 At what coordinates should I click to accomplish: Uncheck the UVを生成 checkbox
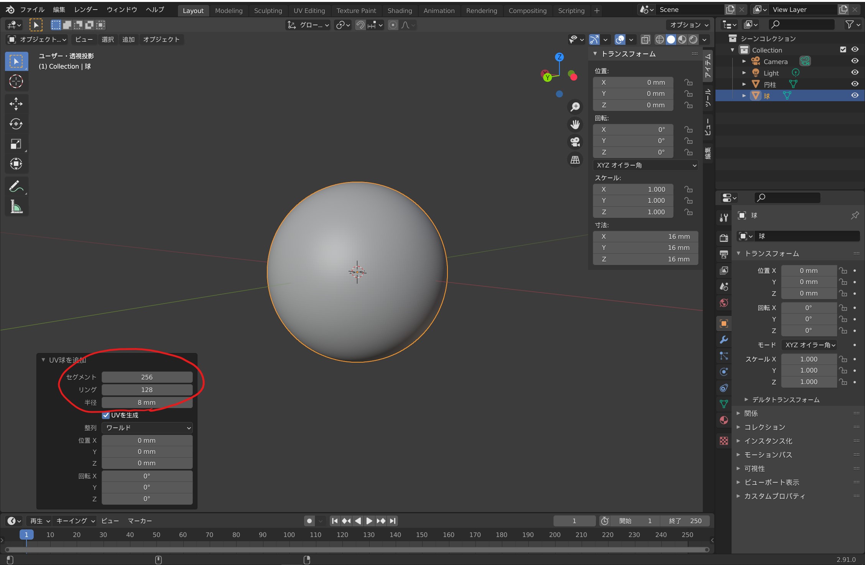click(x=106, y=415)
